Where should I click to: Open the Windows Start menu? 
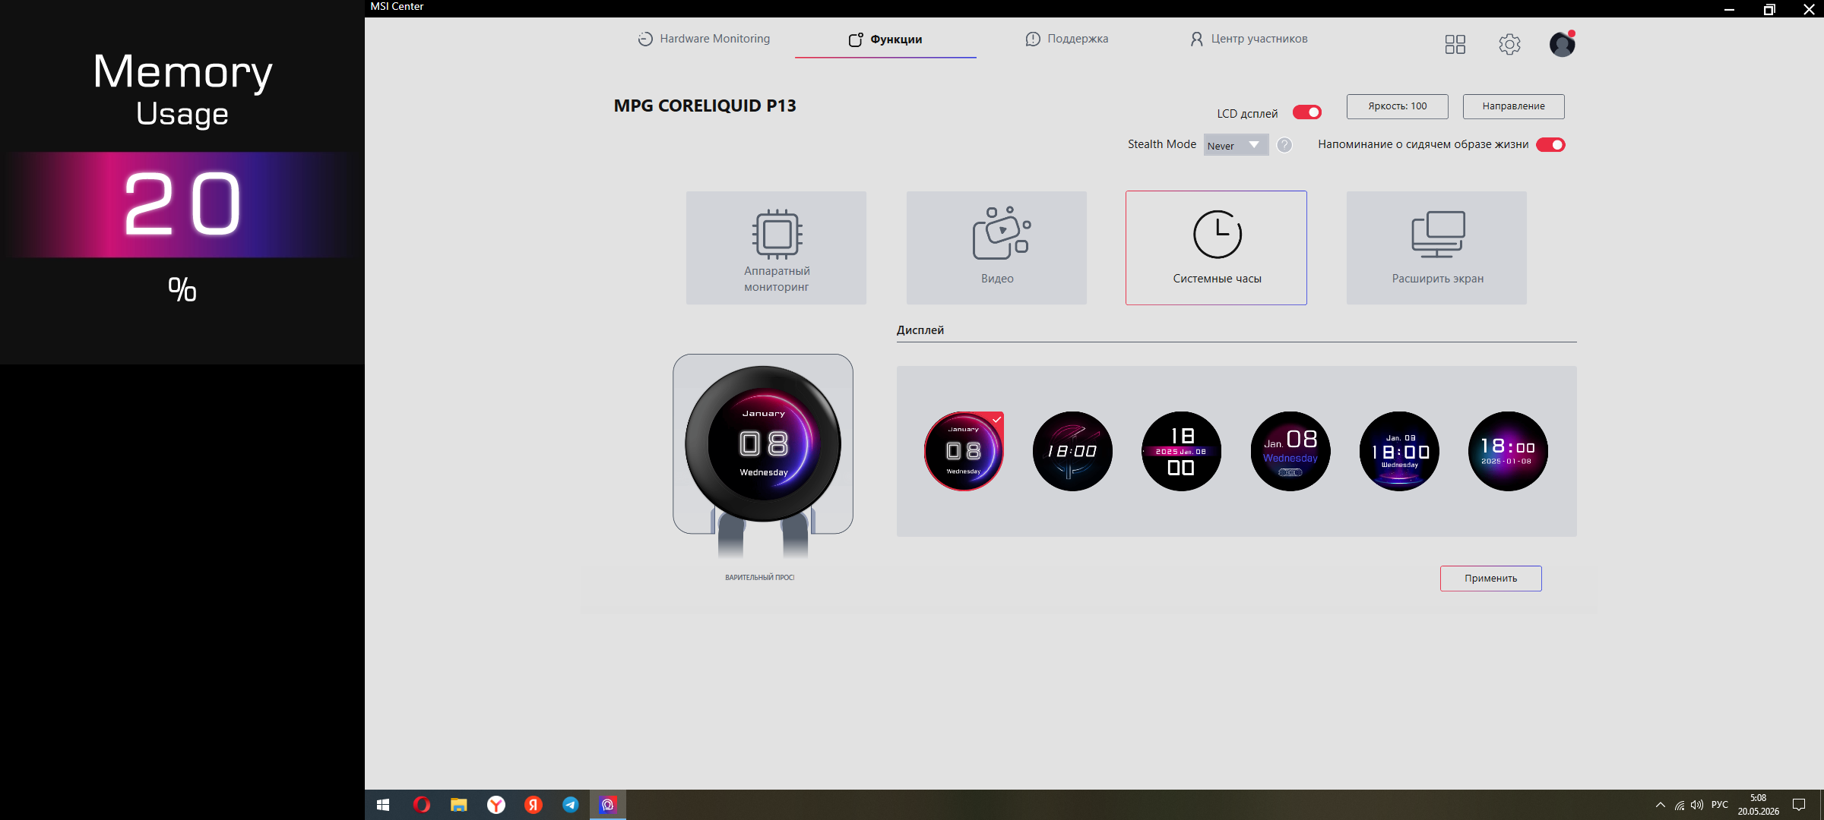tap(383, 805)
